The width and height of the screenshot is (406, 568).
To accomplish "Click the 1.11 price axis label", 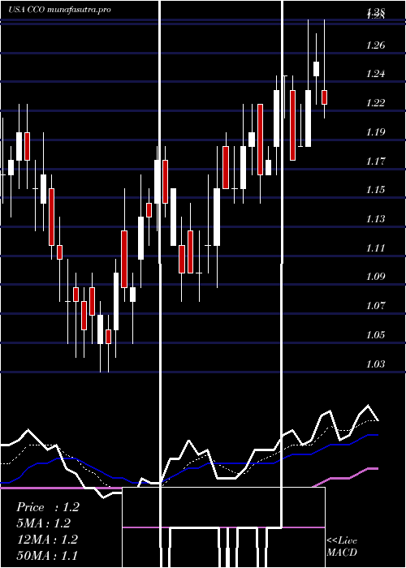I will (375, 247).
